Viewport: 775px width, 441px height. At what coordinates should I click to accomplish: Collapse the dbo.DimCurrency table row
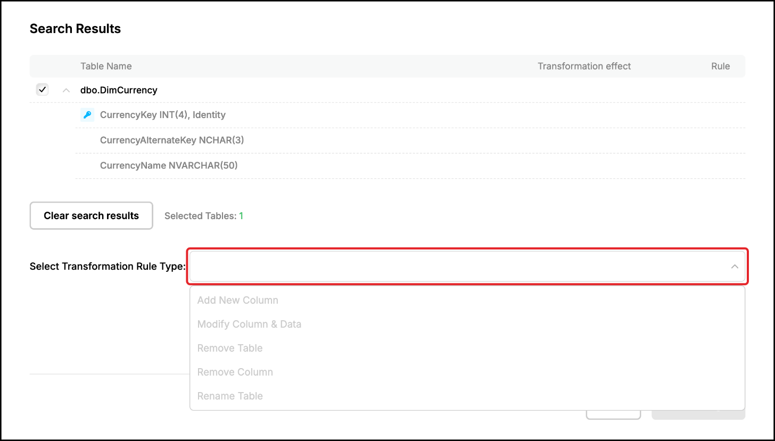pos(66,90)
